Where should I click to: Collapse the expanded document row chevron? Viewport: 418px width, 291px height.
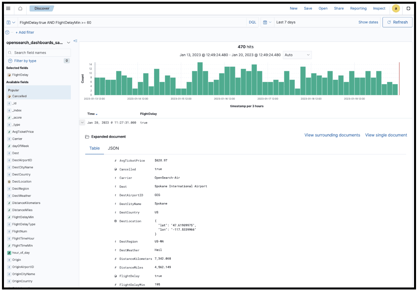tap(82, 122)
